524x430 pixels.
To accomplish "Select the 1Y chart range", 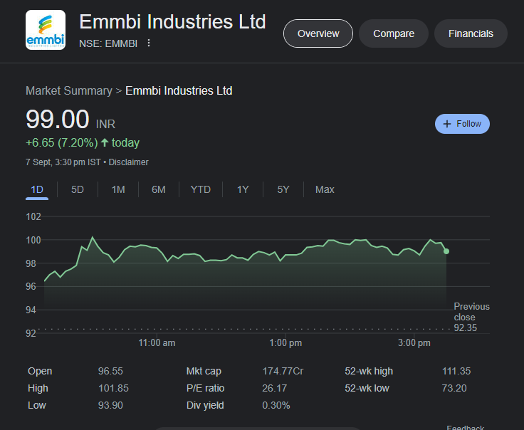I will pos(243,190).
